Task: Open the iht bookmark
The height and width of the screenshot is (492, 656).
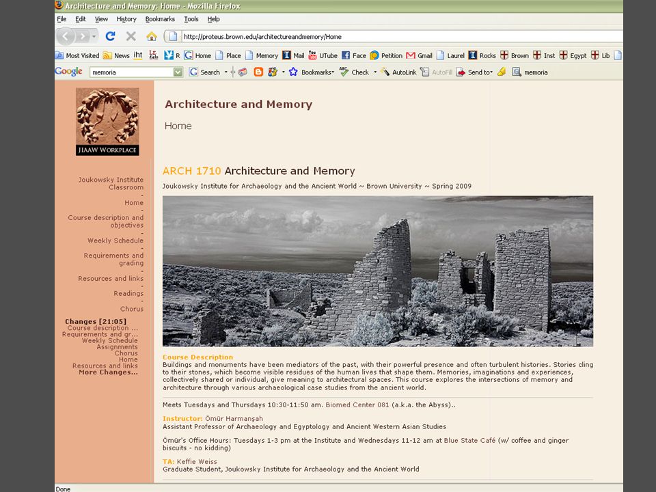Action: click(x=138, y=55)
